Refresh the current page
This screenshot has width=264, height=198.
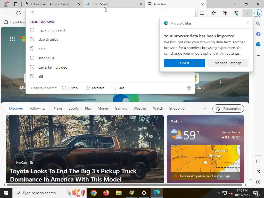[x=19, y=13]
